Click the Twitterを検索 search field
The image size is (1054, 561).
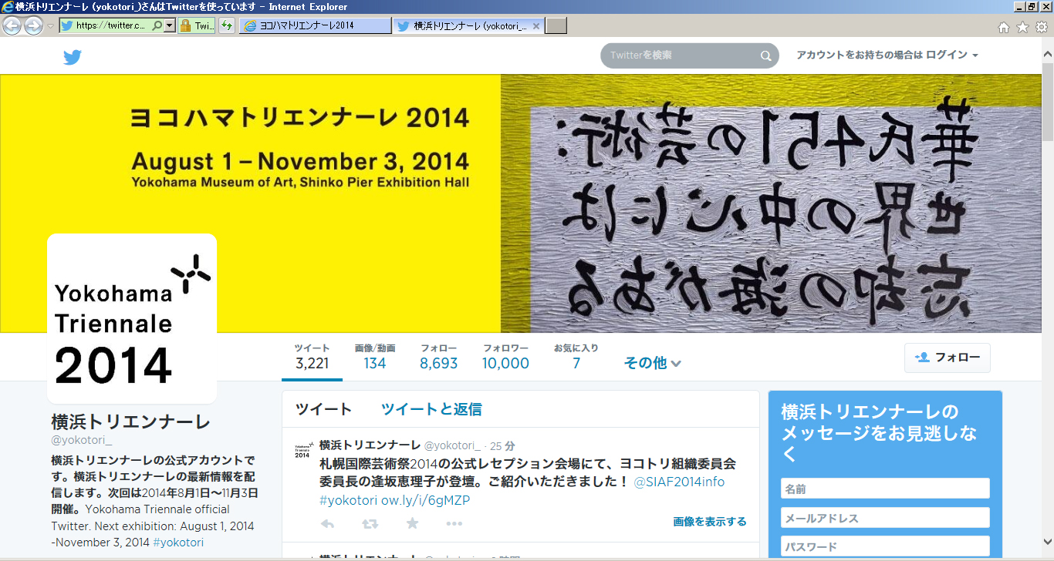click(681, 55)
